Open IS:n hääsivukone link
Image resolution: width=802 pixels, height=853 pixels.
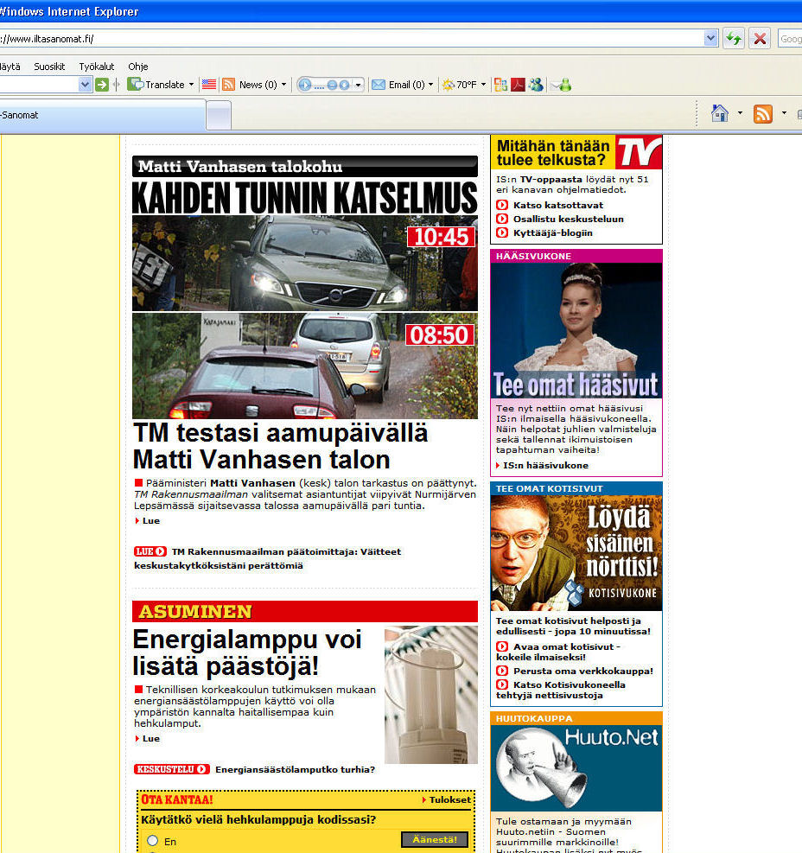pos(545,465)
